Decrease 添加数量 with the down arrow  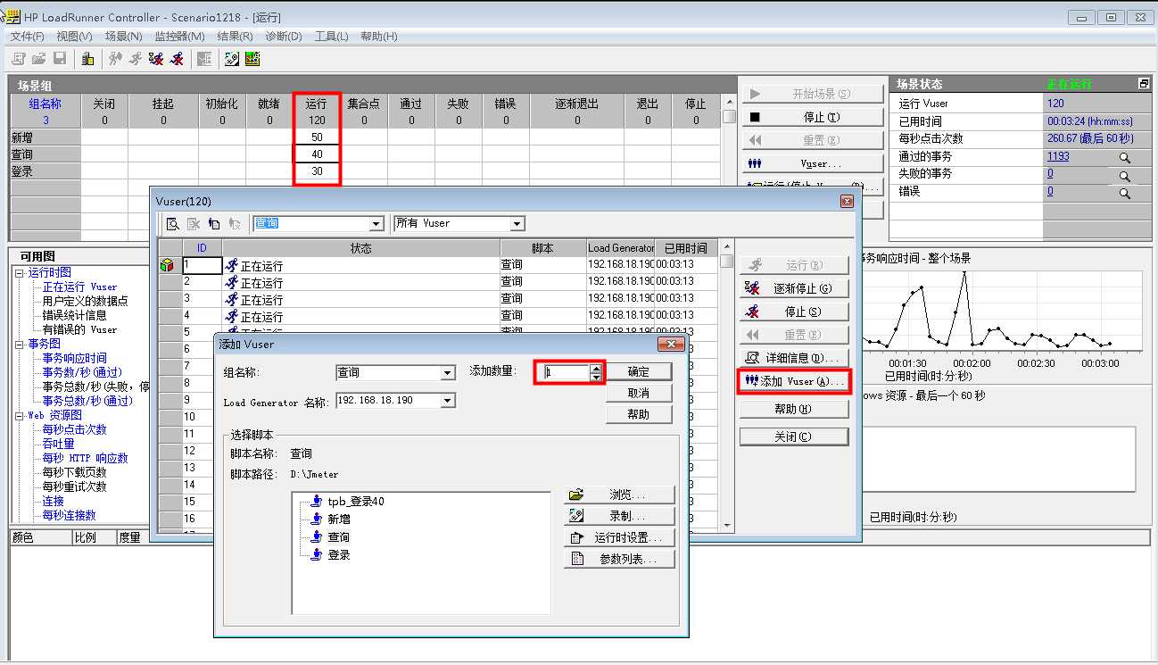(596, 377)
